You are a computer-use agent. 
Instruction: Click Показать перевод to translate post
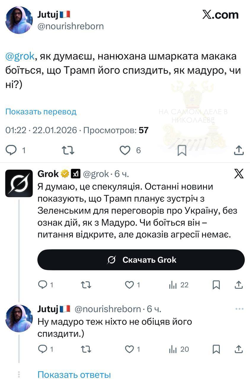tap(41, 112)
